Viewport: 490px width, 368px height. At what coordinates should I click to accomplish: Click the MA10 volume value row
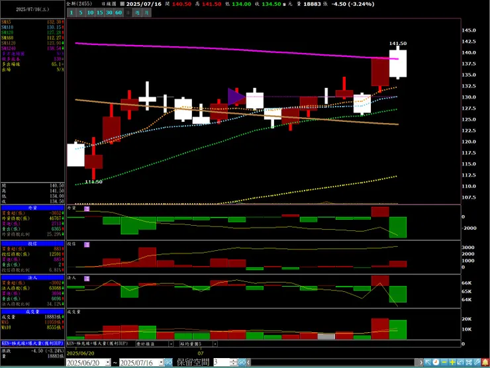coord(32,328)
